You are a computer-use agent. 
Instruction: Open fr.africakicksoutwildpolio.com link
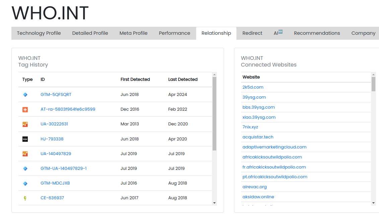pos(274,167)
